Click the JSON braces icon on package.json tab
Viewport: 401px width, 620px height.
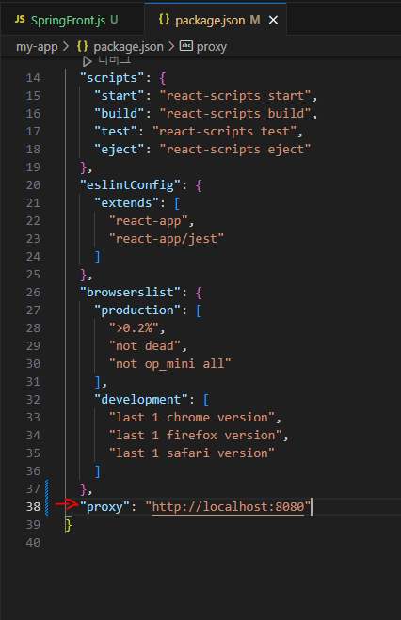coord(164,20)
